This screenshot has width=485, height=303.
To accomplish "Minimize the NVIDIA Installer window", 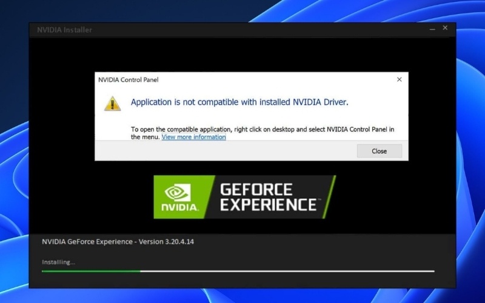I will point(432,28).
